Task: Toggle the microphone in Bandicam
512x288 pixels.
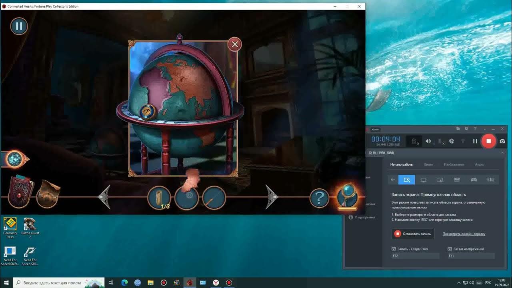Action: [x=440, y=141]
